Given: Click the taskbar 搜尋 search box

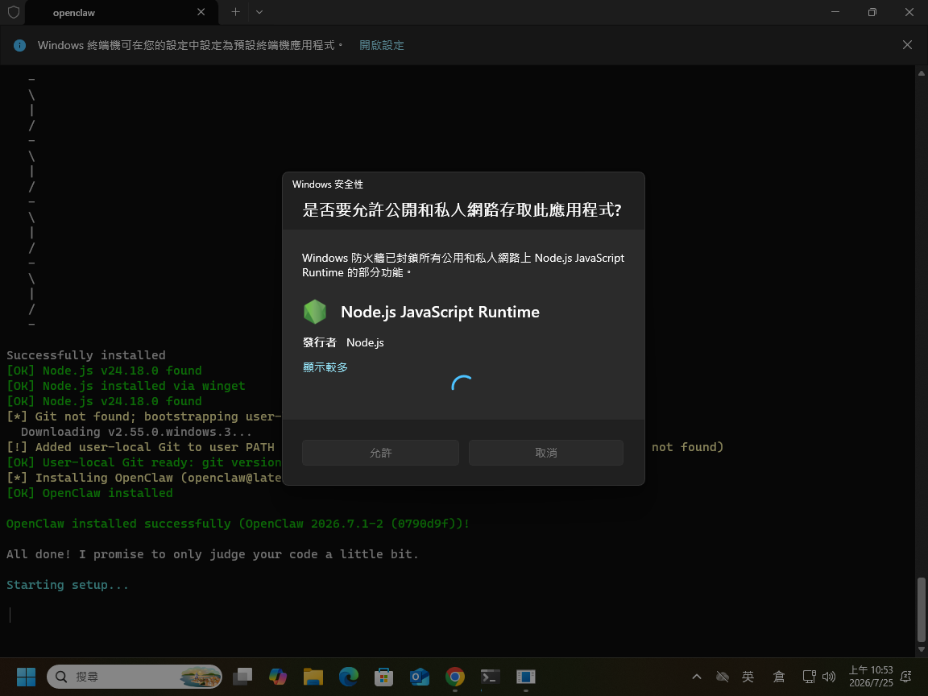Looking at the screenshot, I should 135,677.
